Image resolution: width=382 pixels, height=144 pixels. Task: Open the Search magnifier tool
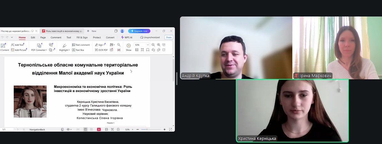[119, 45]
